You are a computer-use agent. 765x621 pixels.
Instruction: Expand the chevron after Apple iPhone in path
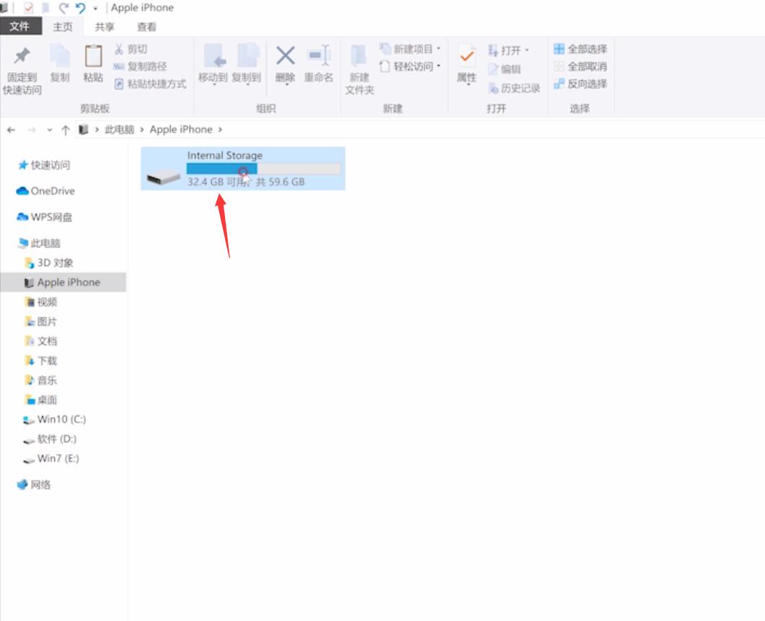pos(220,130)
